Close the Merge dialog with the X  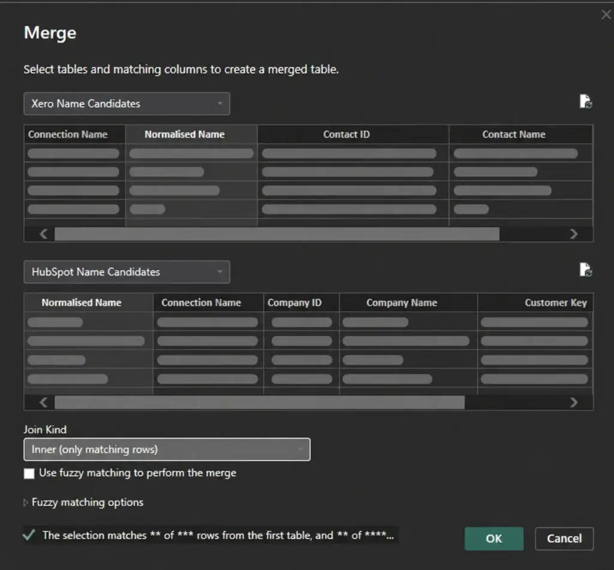[x=606, y=15]
